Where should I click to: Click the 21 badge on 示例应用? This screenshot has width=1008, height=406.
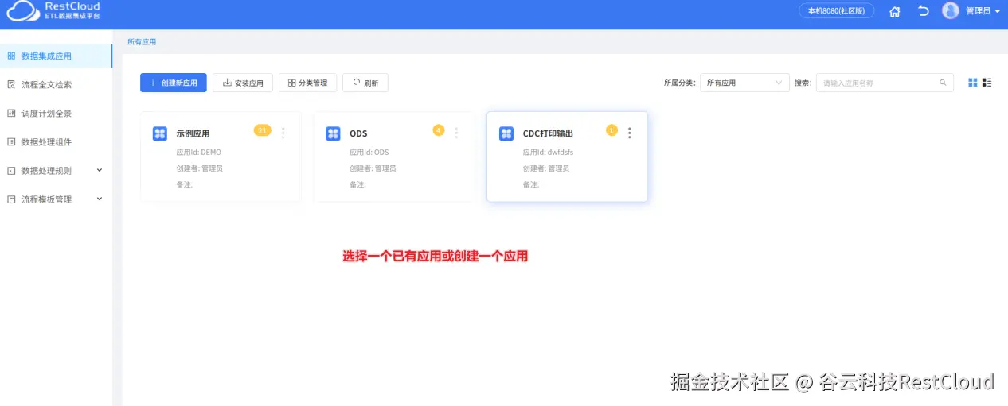[x=263, y=130]
